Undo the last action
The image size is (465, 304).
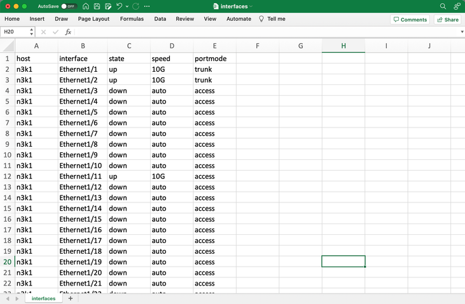(119, 6)
